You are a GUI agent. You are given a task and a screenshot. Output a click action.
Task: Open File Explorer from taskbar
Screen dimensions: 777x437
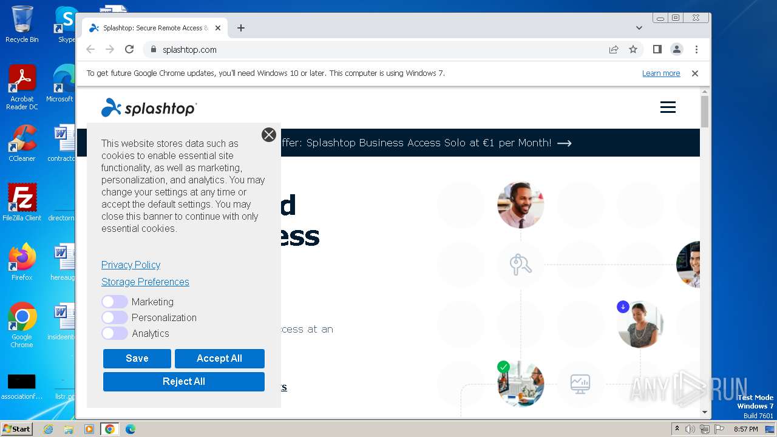(69, 429)
